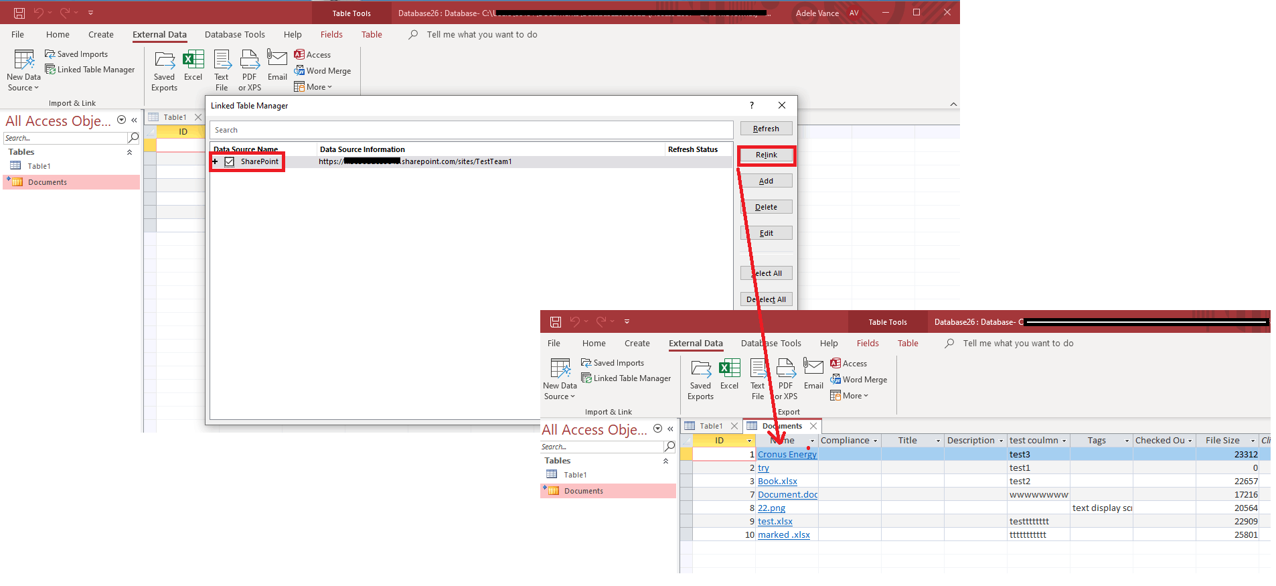This screenshot has width=1276, height=586.
Task: Click Search field in Linked Table Manager
Action: [471, 130]
